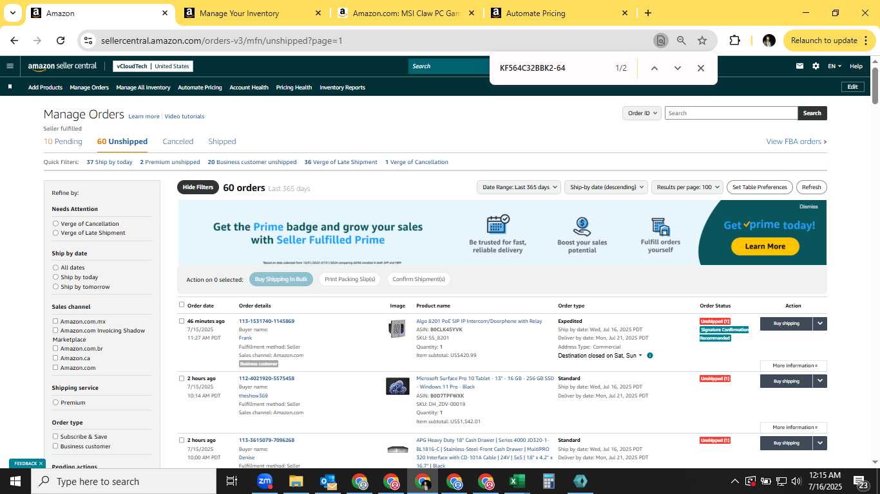880x494 pixels.
Task: View site information icon in the address bar
Action: click(88, 41)
